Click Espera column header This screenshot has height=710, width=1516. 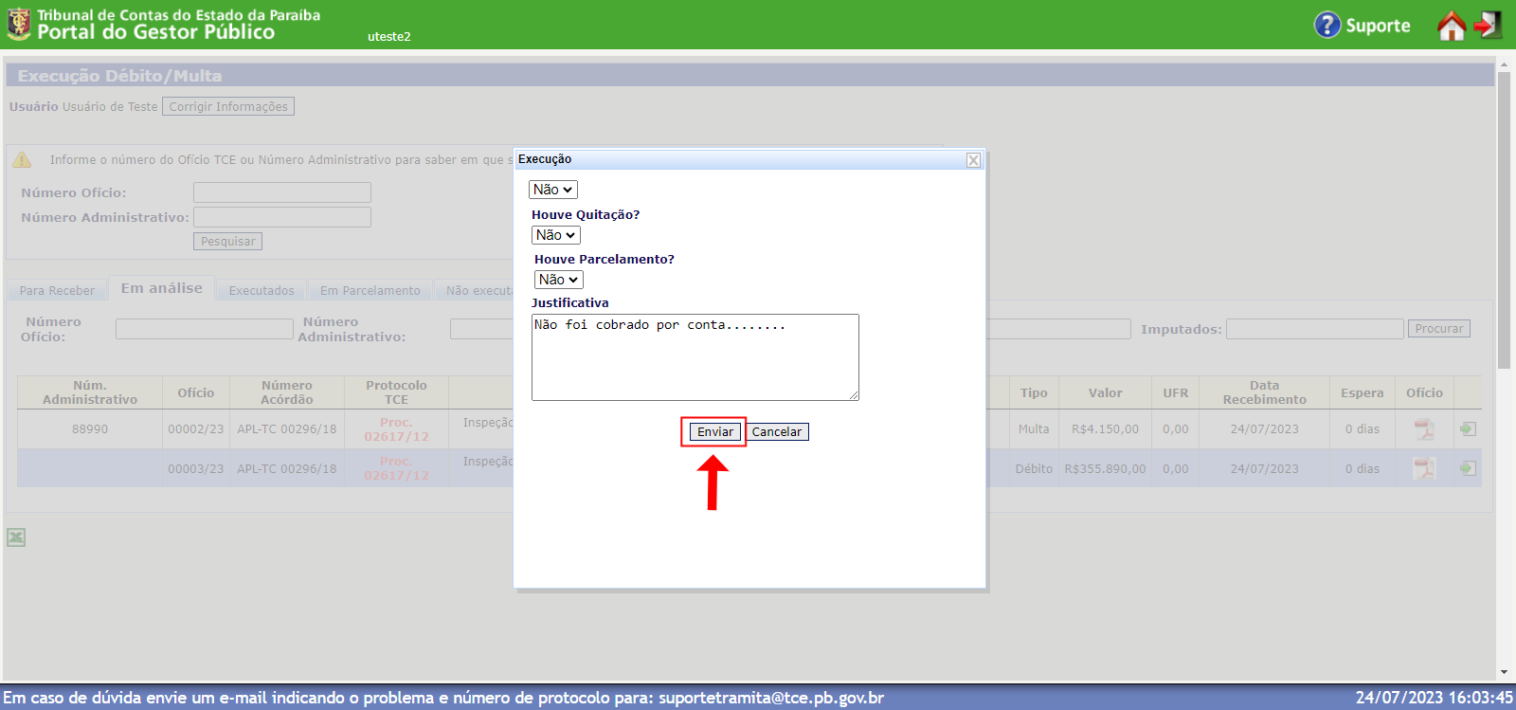point(1363,392)
